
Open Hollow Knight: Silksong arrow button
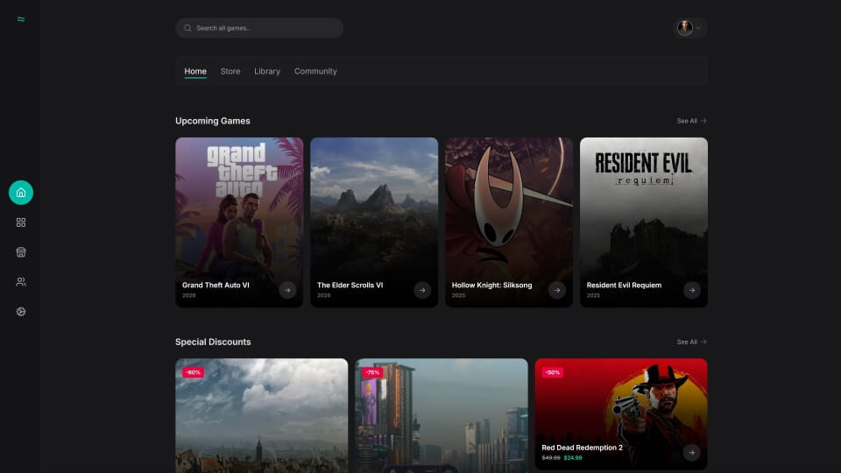[557, 290]
